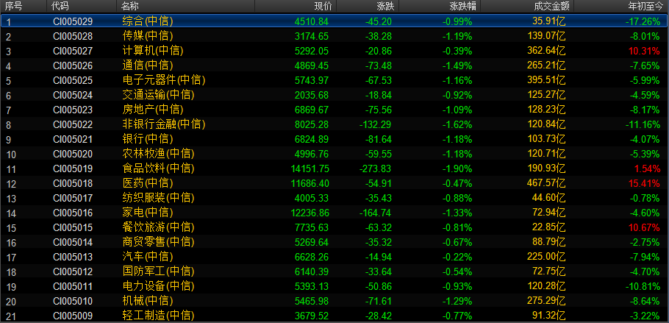Click the 10.67% year-to-date value for 餐饮旅游
This screenshot has height=323, width=669.
(644, 227)
